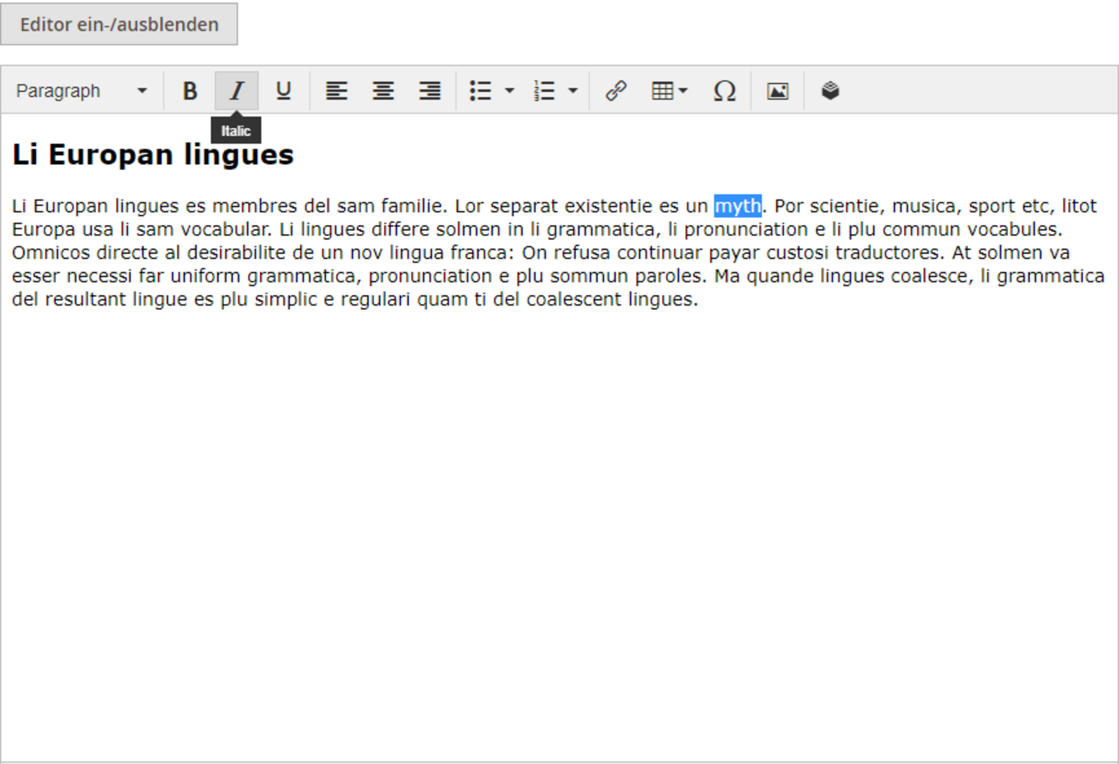Expand numbered list style options arrow
Image resolution: width=1119 pixels, height=764 pixels.
(573, 91)
